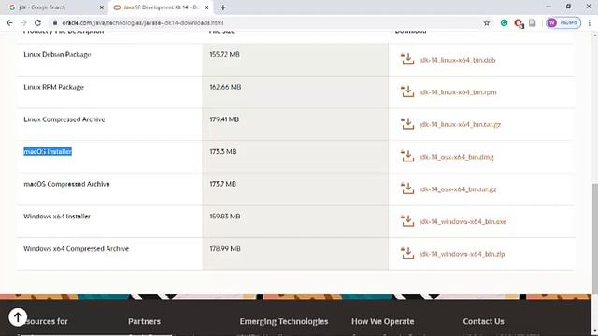This screenshot has width=598, height=336.
Task: Bookmark this page with the star icon
Action: tap(487, 22)
